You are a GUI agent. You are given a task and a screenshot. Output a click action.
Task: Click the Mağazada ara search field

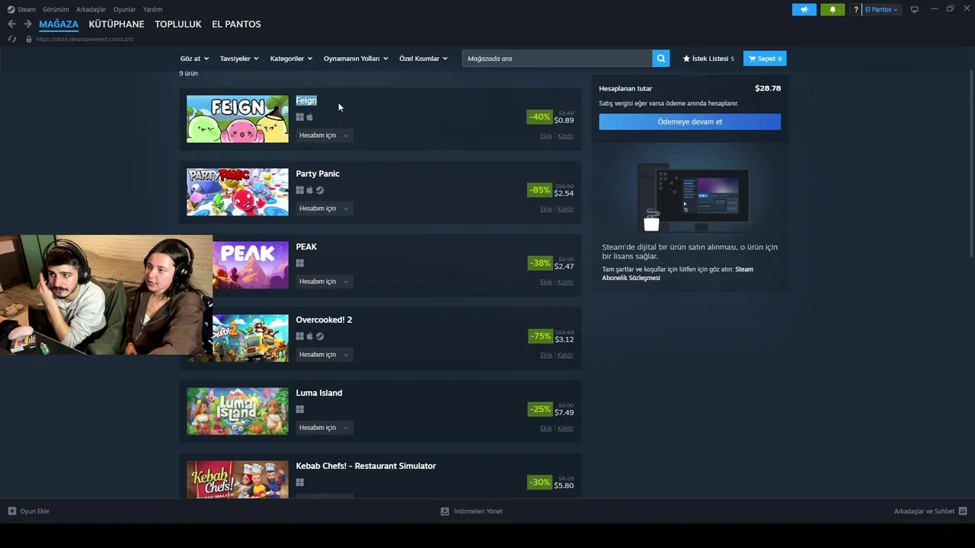(x=557, y=59)
